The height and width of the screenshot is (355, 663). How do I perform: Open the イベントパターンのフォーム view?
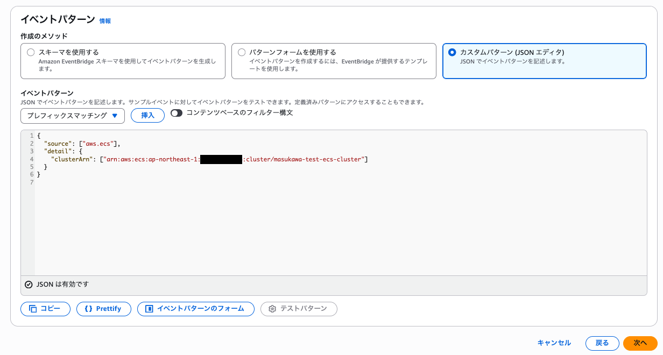click(196, 309)
